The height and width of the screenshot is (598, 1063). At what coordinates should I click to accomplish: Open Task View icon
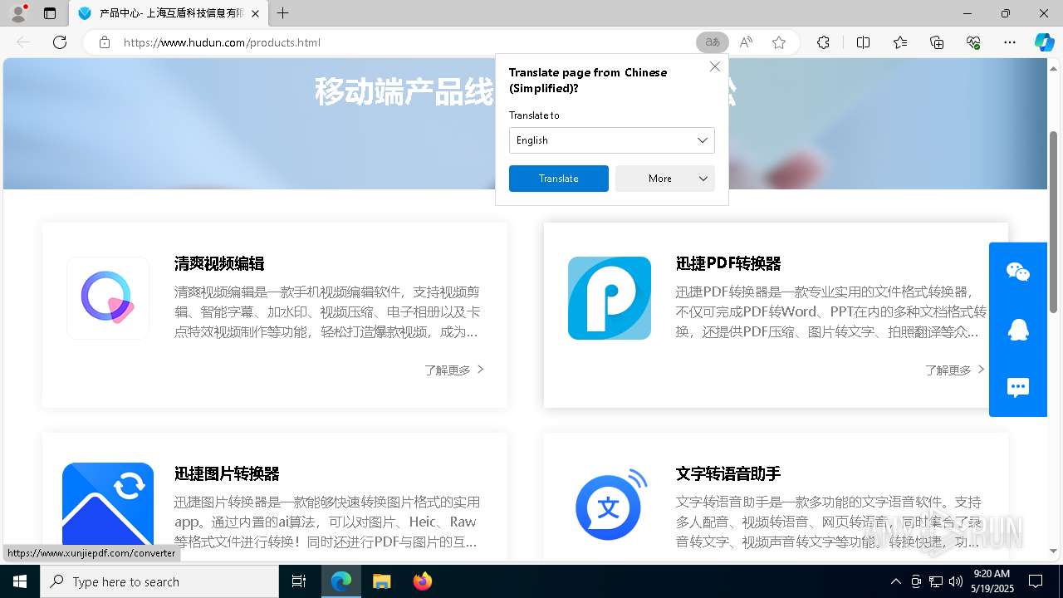299,581
